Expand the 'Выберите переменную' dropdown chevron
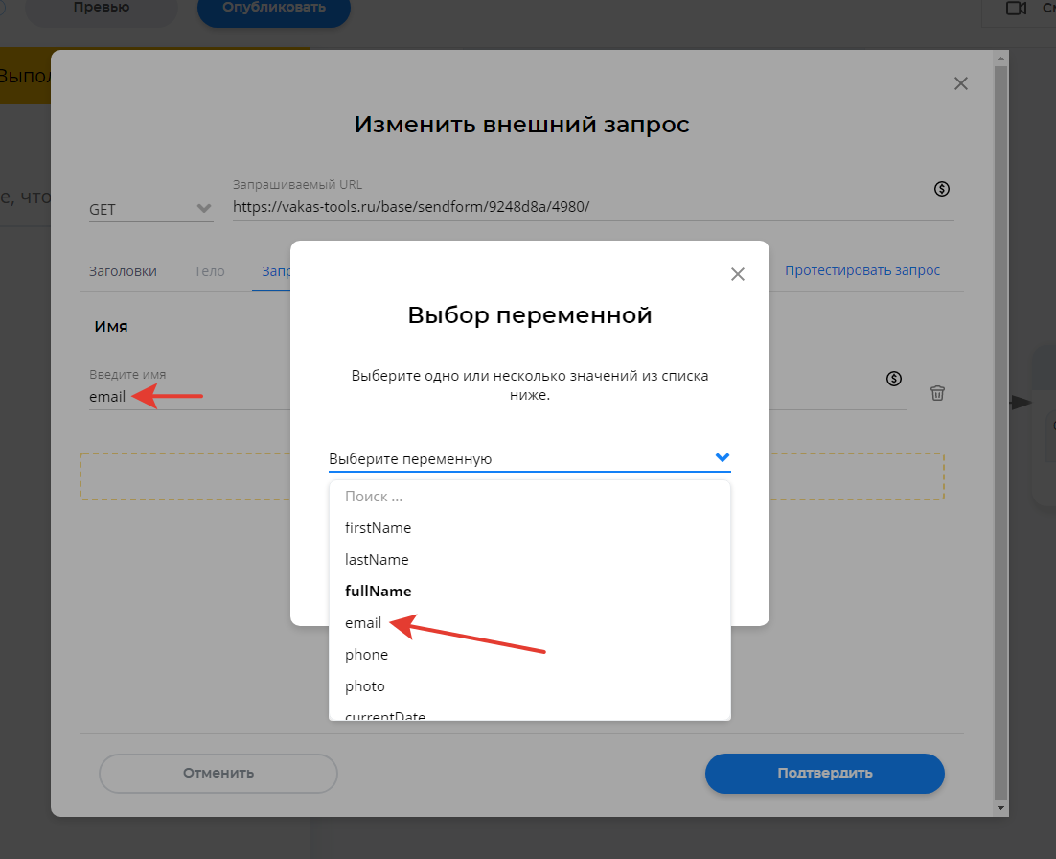 723,458
